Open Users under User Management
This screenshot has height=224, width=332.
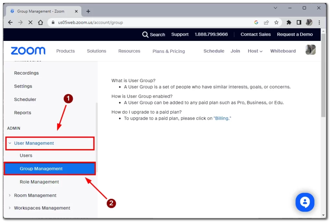coord(26,156)
